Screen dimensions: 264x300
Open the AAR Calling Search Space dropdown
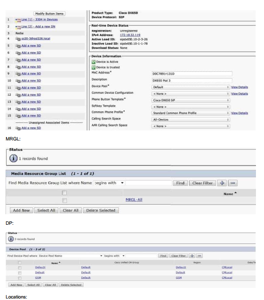tap(191, 126)
